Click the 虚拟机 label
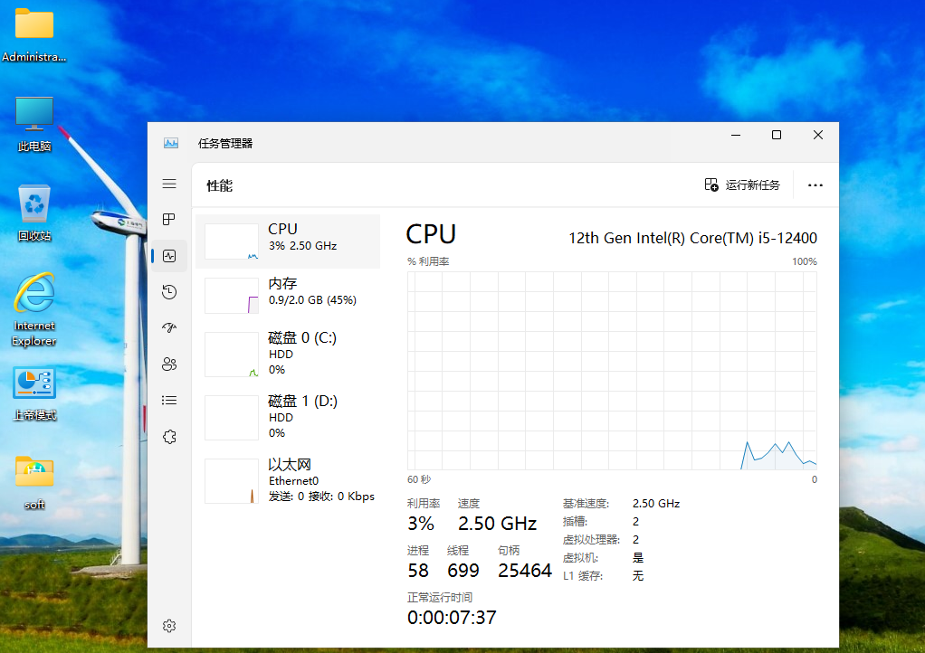 580,558
